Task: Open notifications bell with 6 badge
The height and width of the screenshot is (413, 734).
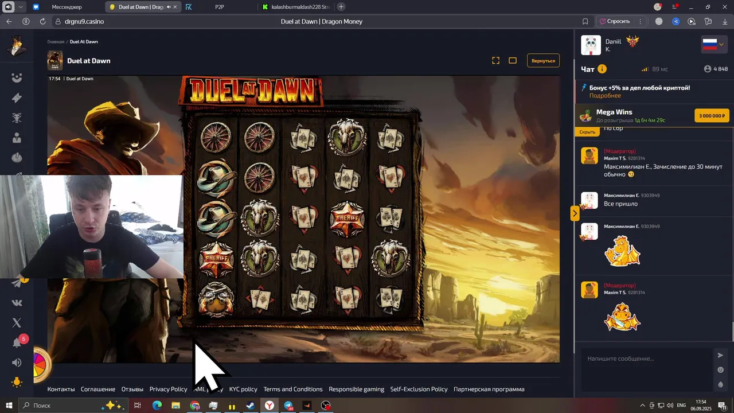Action: click(18, 342)
